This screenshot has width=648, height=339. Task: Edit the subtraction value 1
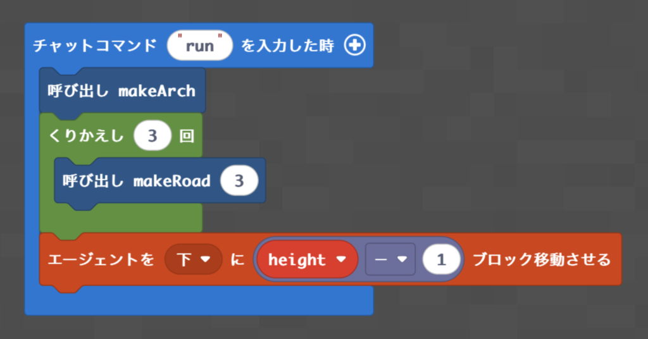[x=441, y=260]
